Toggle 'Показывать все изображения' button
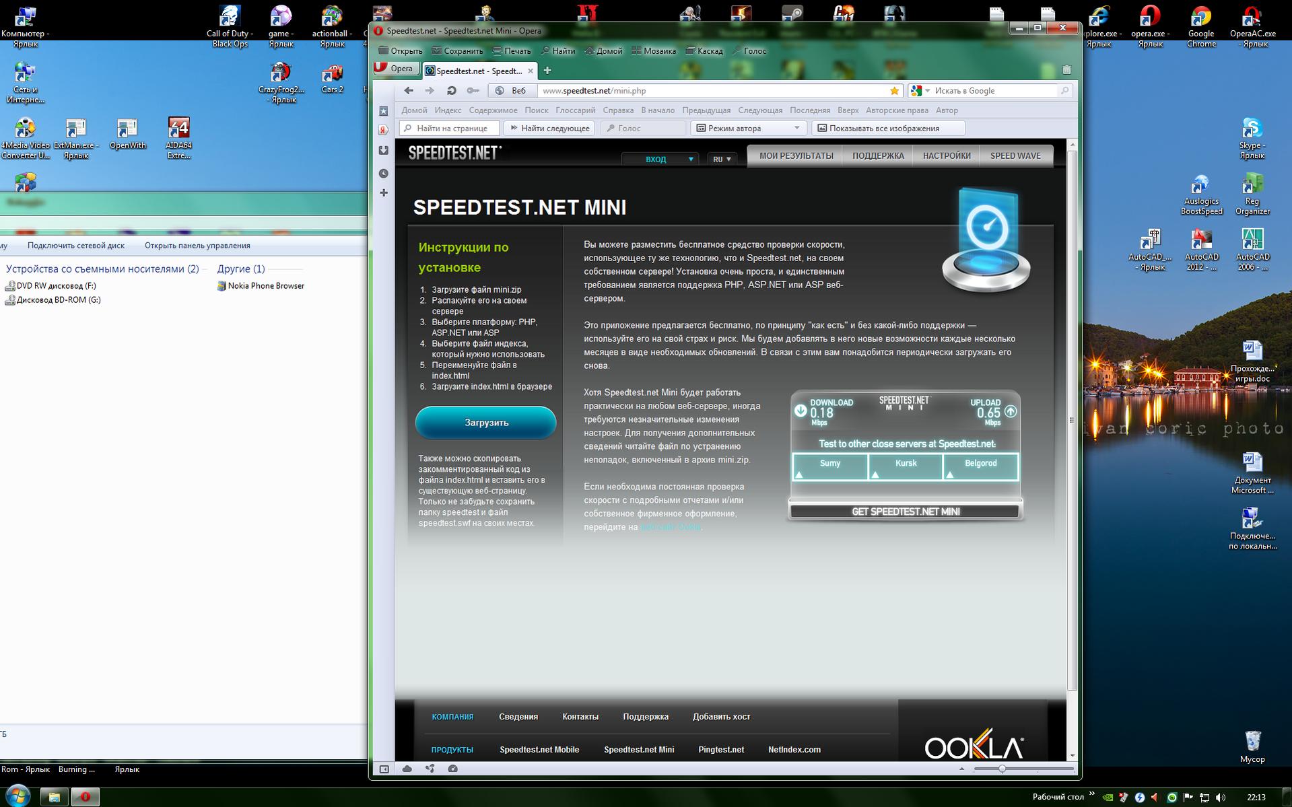The image size is (1292, 807). (887, 129)
